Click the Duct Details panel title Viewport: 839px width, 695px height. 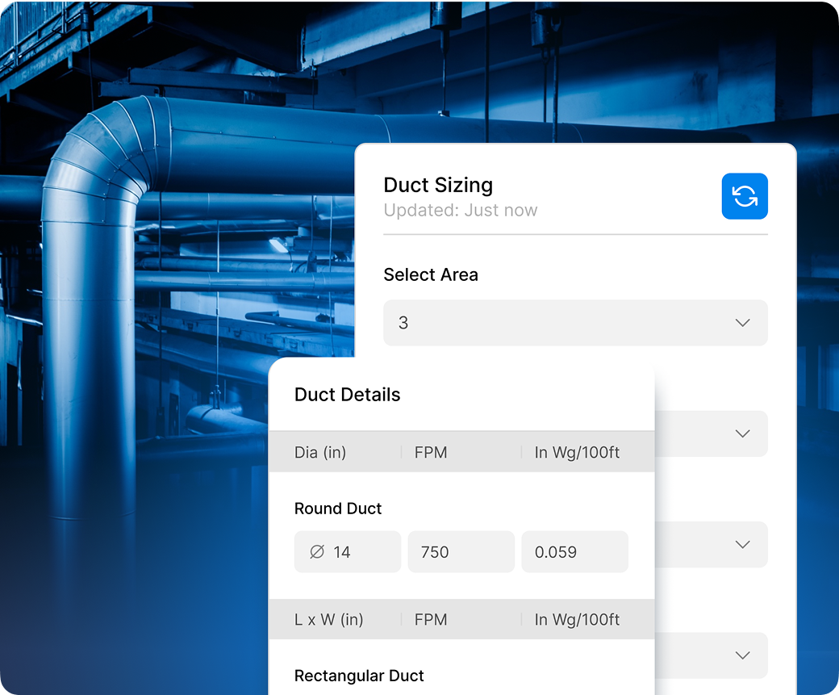348,395
